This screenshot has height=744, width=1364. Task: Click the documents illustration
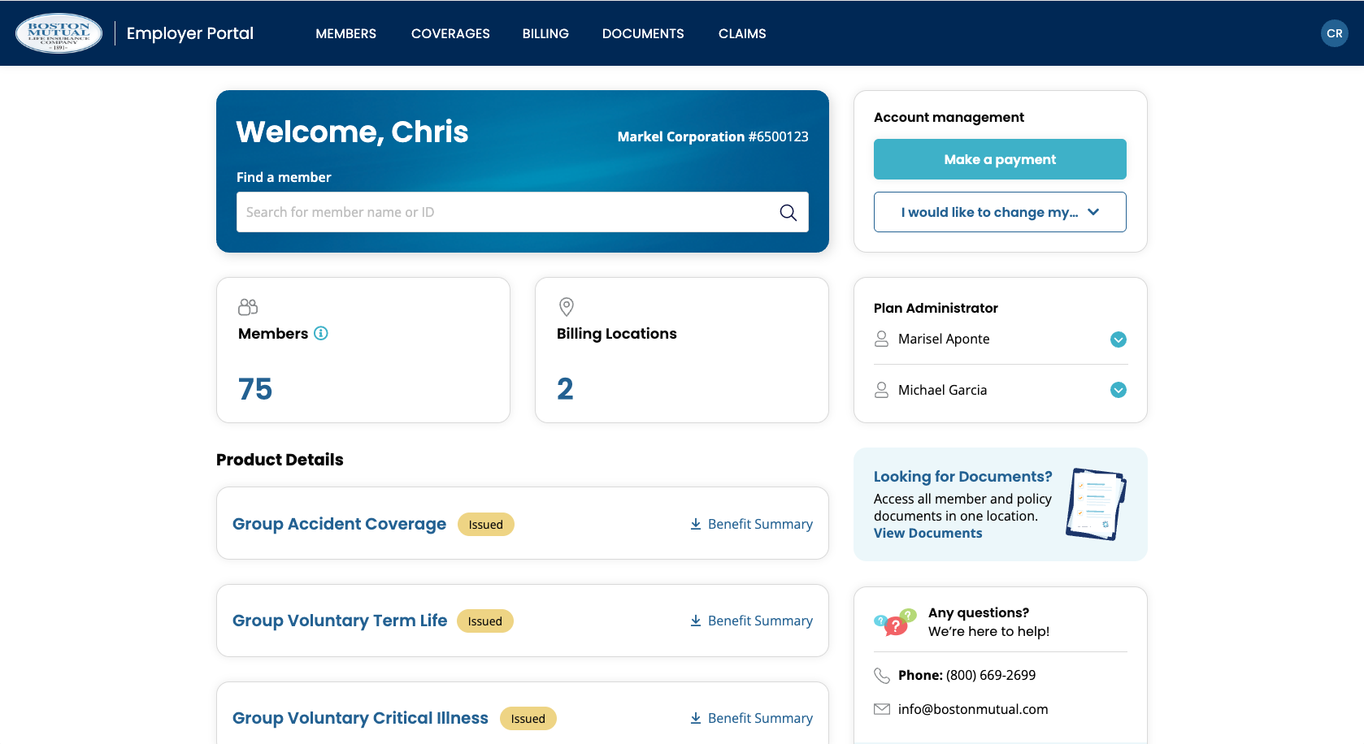point(1096,504)
